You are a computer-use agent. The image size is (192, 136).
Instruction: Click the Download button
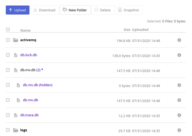coord(45,10)
